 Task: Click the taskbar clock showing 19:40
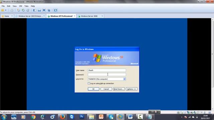click(205, 117)
